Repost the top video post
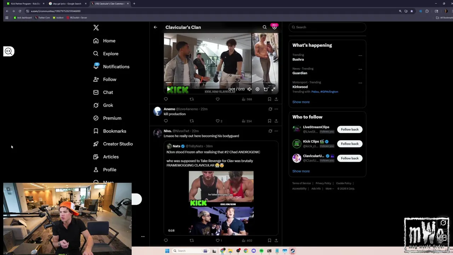This screenshot has width=453, height=255. pyautogui.click(x=191, y=99)
